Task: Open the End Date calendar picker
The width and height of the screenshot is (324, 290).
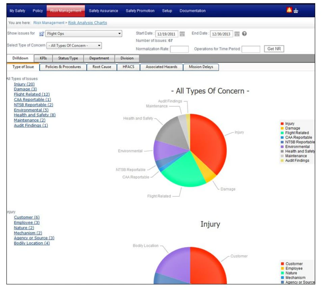Action: click(236, 34)
